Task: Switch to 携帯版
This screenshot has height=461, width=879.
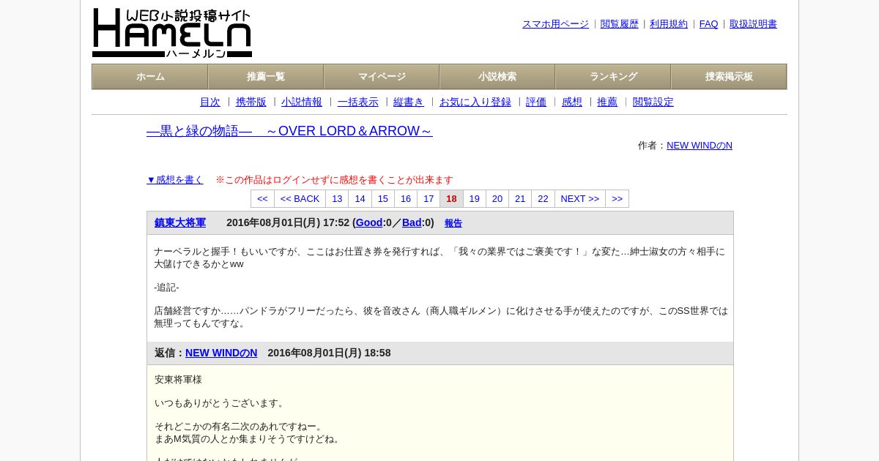Action: [251, 102]
